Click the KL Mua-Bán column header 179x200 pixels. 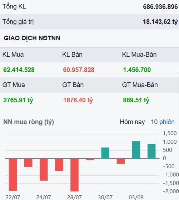click(x=139, y=55)
